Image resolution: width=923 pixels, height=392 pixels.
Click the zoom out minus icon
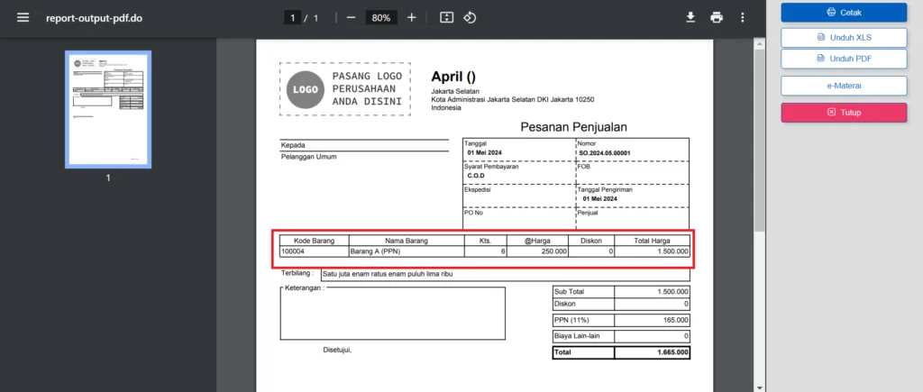pos(351,18)
